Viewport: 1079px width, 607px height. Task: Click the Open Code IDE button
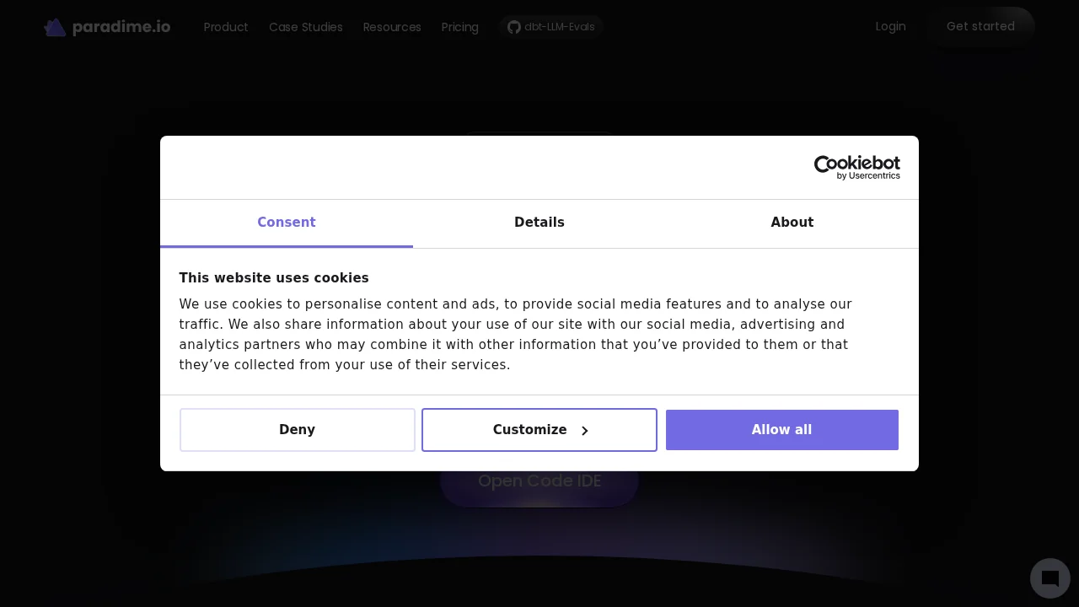pos(539,481)
